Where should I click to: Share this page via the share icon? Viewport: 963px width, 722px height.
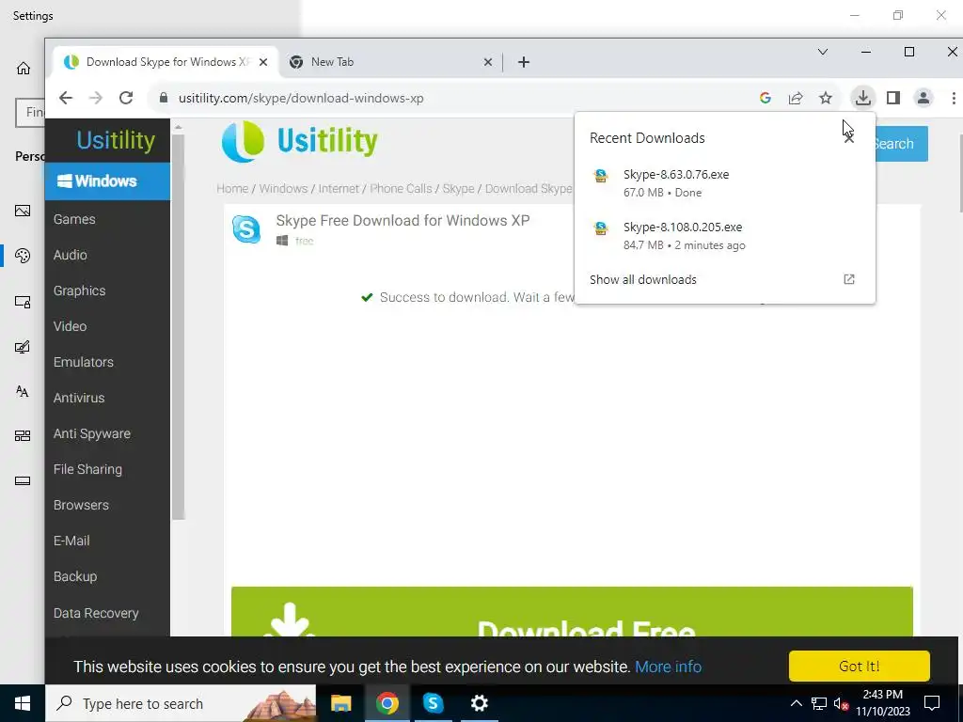coord(796,98)
